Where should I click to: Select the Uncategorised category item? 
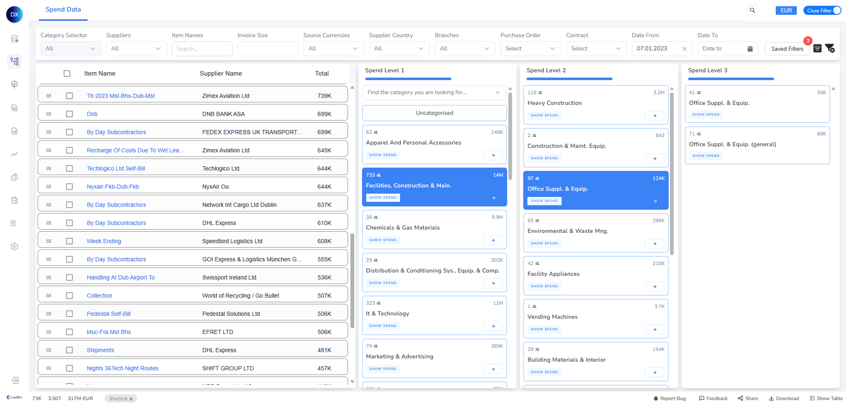point(434,113)
